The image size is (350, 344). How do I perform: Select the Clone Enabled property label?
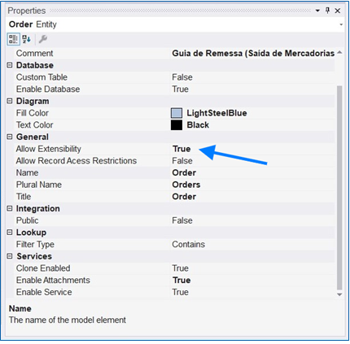pos(43,268)
